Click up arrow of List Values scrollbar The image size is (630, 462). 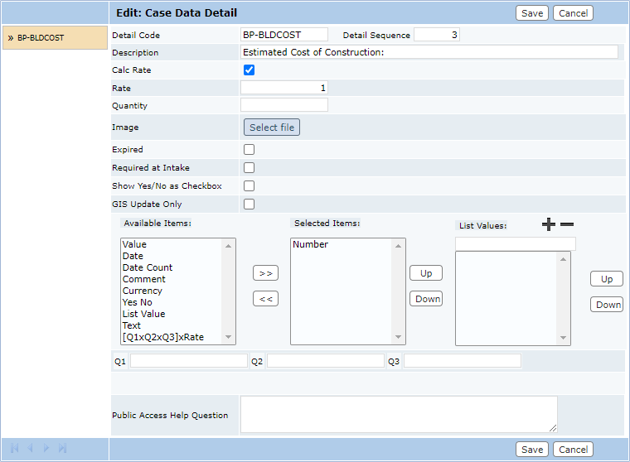564,259
